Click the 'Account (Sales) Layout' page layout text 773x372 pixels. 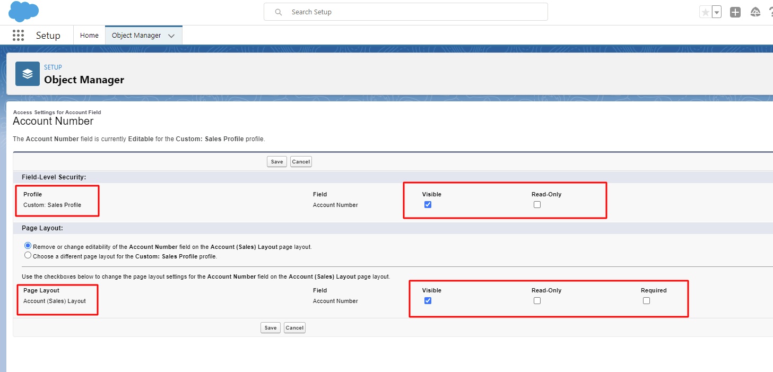coord(55,301)
